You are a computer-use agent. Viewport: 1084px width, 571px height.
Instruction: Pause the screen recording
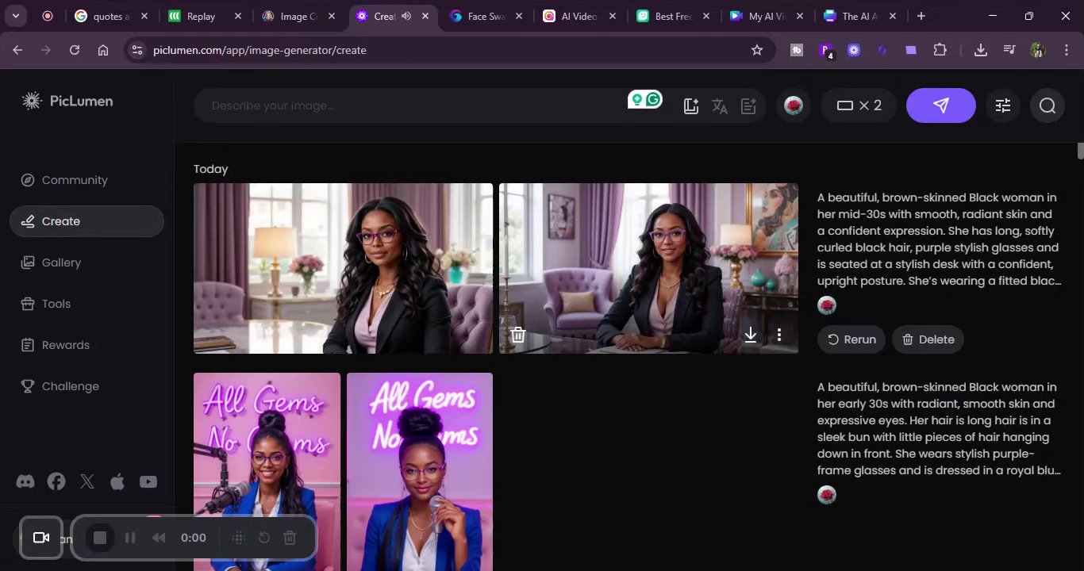point(130,538)
